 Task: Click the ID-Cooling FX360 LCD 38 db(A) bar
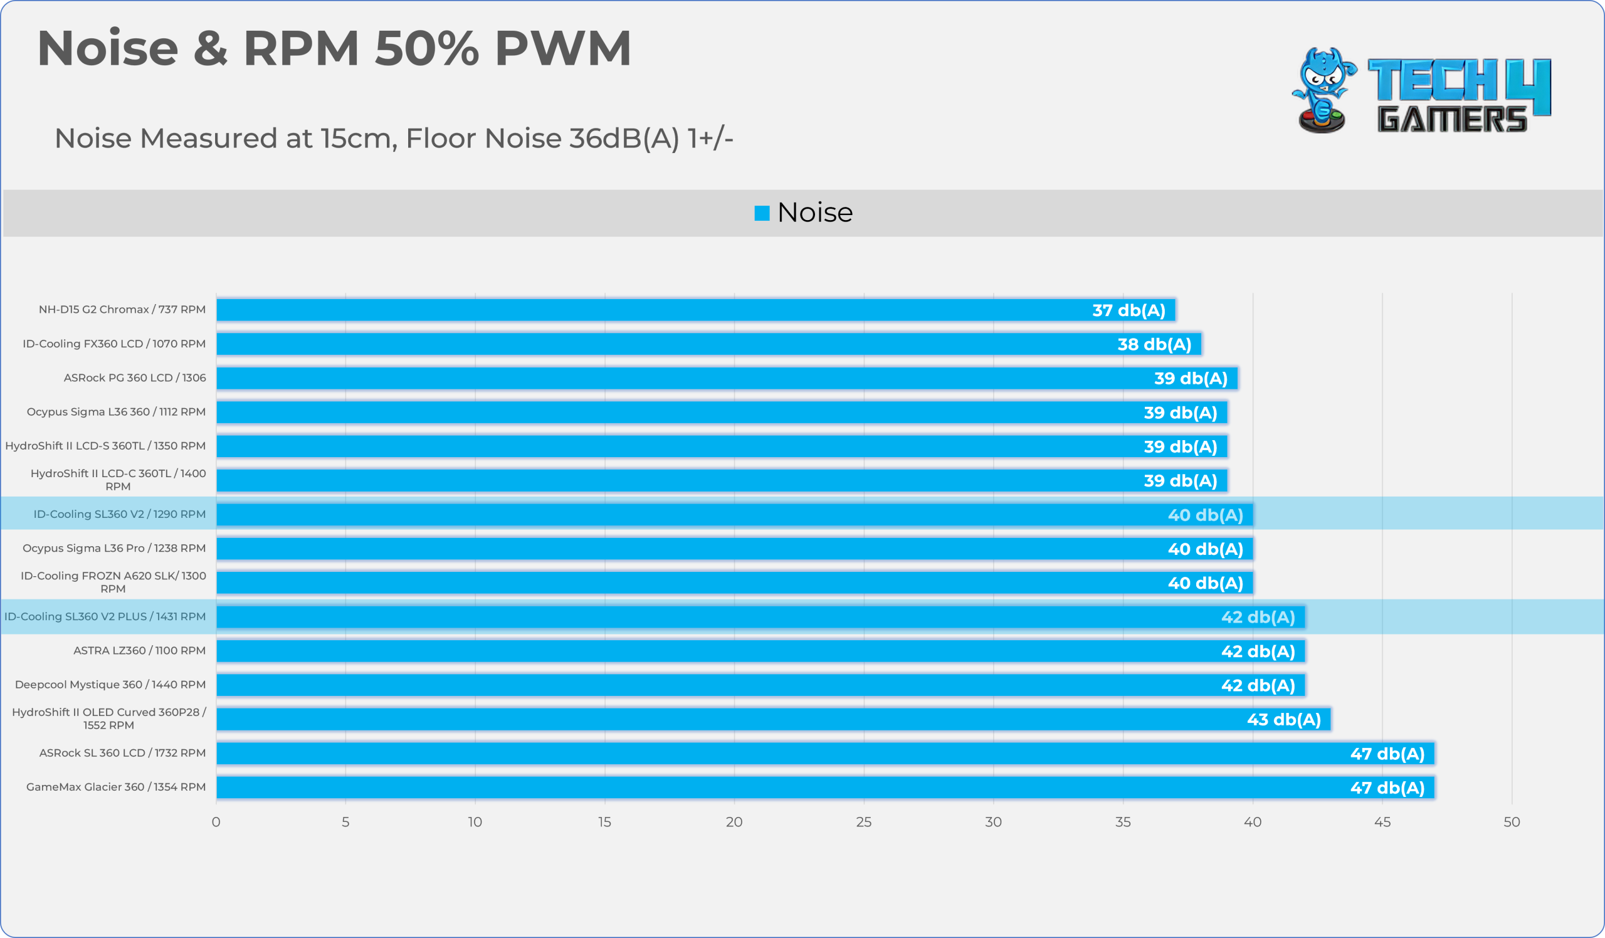[x=709, y=344]
